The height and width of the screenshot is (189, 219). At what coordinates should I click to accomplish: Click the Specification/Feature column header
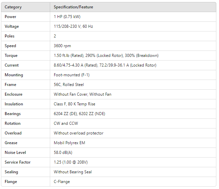(x=74, y=7)
